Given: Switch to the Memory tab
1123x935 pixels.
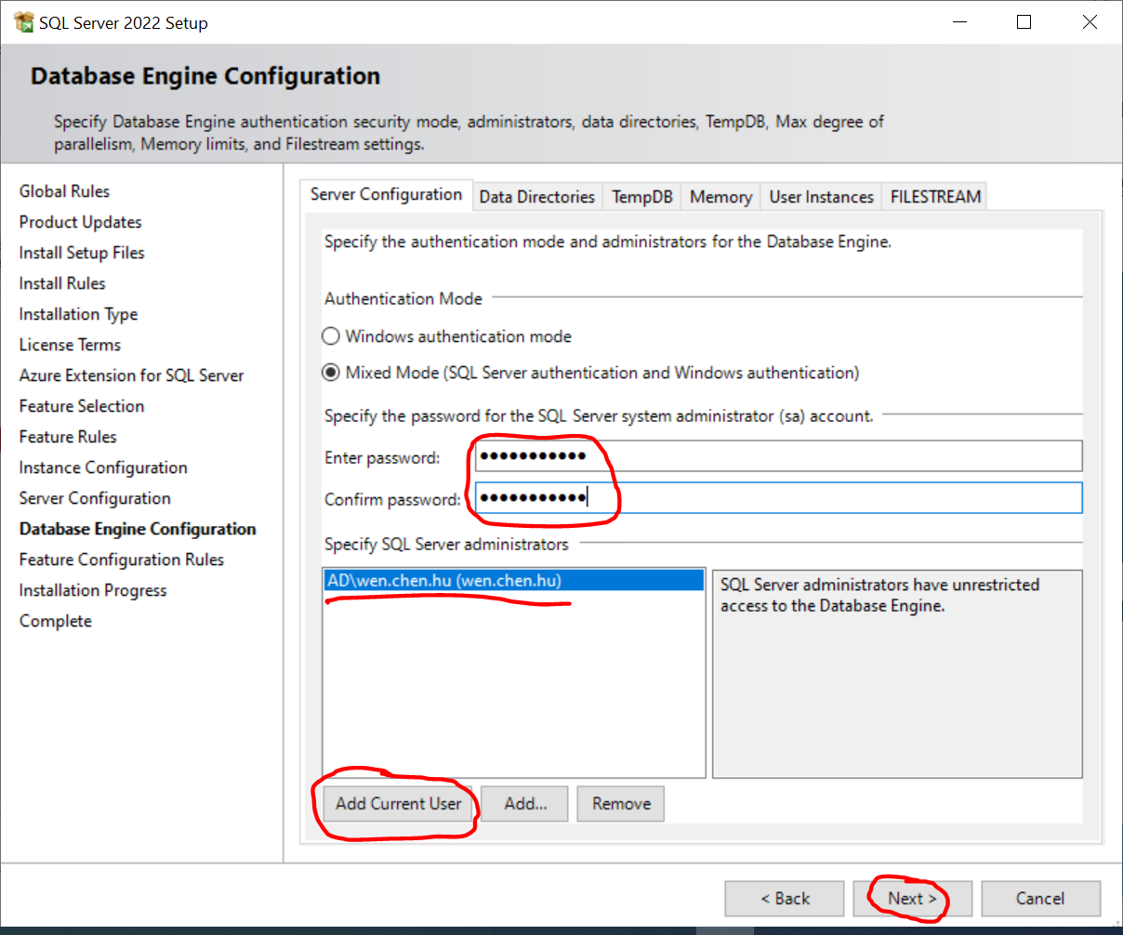Looking at the screenshot, I should click(x=721, y=197).
